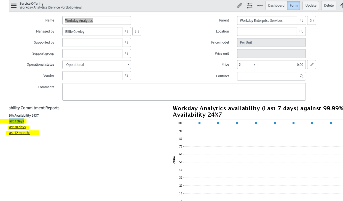Click the up arrow for previous record
The width and height of the screenshot is (343, 201).
tap(341, 6)
